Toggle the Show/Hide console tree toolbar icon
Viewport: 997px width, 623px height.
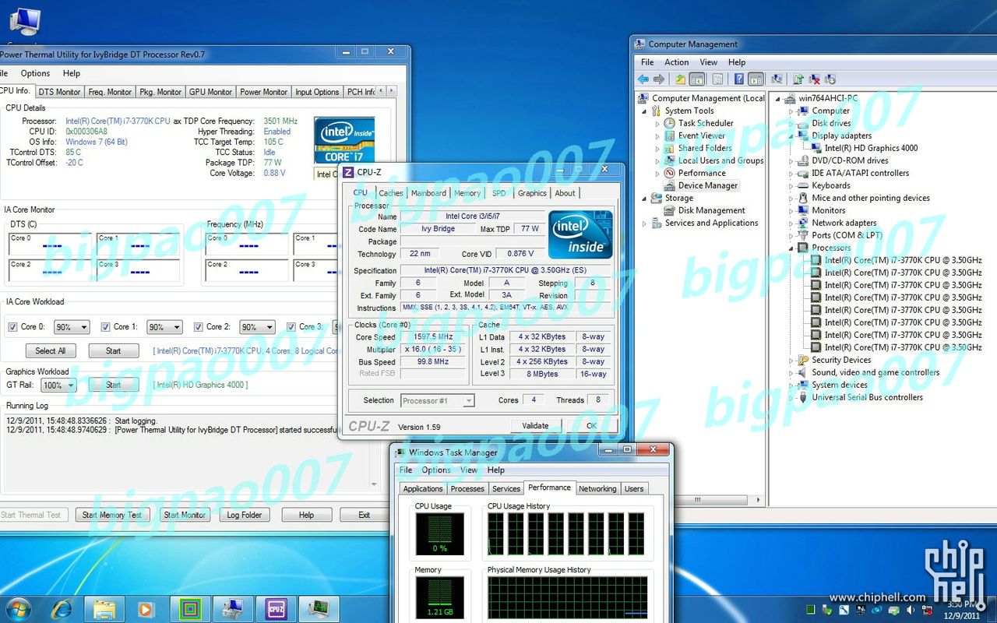[x=698, y=79]
